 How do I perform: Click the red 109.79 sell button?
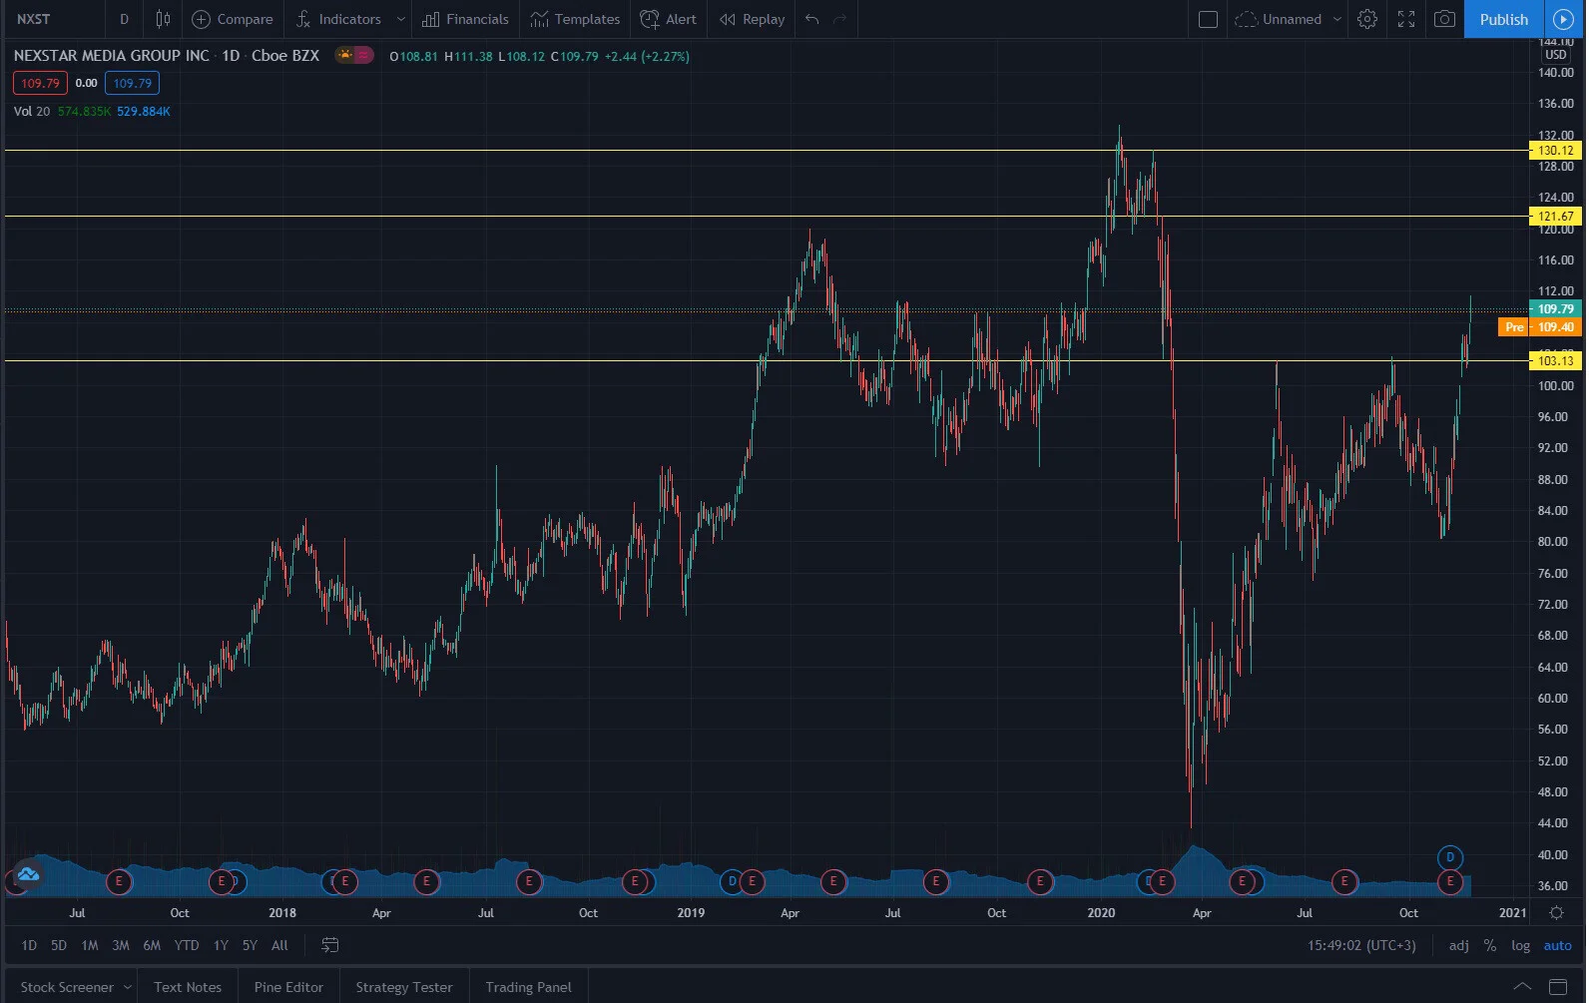point(40,83)
